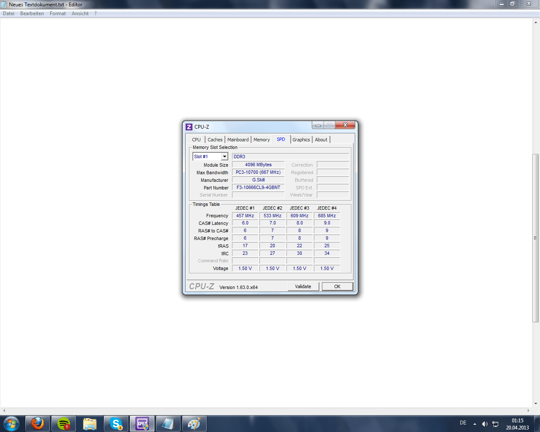Click the DDR3 memory type field
540x432 pixels.
coord(291,157)
